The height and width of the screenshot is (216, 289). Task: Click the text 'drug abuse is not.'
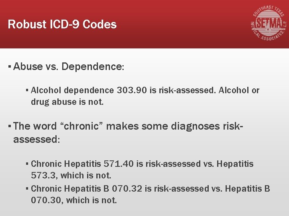[x=67, y=102]
